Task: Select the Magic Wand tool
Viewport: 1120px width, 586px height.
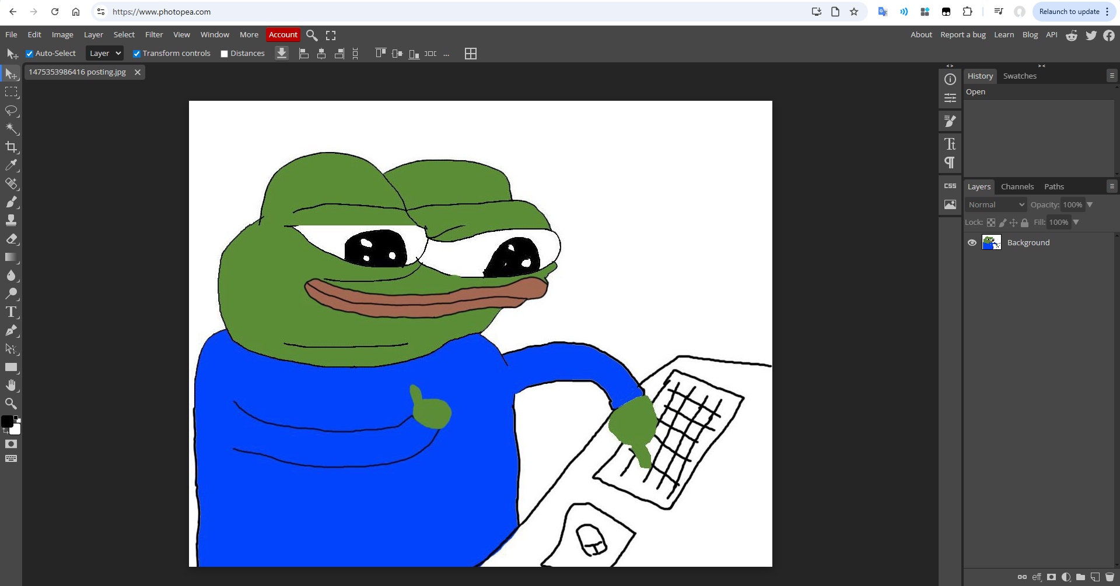Action: tap(11, 129)
